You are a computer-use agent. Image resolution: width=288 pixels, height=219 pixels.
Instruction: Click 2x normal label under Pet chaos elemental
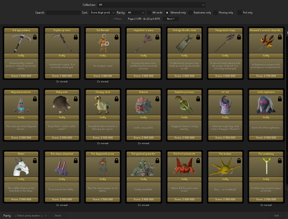[62, 205]
